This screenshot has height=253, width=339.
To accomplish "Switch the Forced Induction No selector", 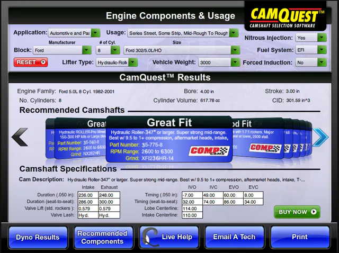I will click(311, 62).
